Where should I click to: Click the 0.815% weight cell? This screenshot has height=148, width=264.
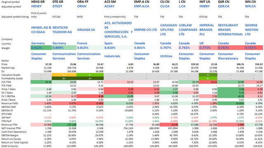pyautogui.click(x=90, y=48)
